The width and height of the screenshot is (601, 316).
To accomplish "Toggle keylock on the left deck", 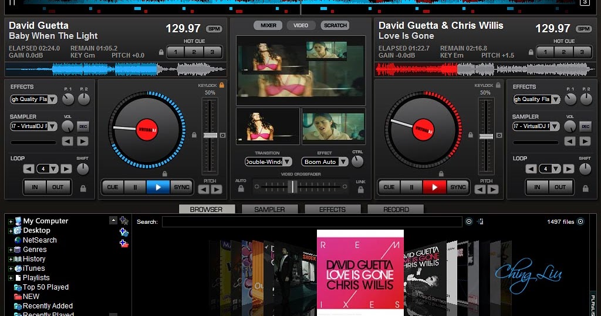I will point(221,85).
